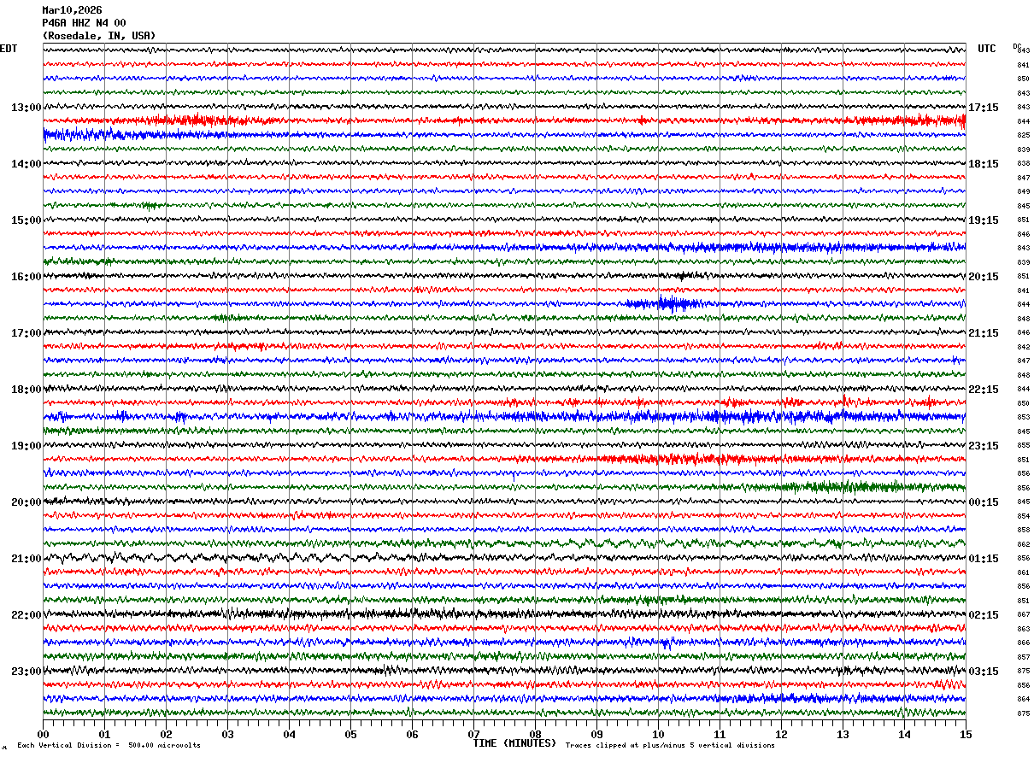Screen dimensions: 1034x757
Task: Click the "Traces clipped at plus/minus 5 vertical divisions" note
Action: pyautogui.click(x=670, y=745)
